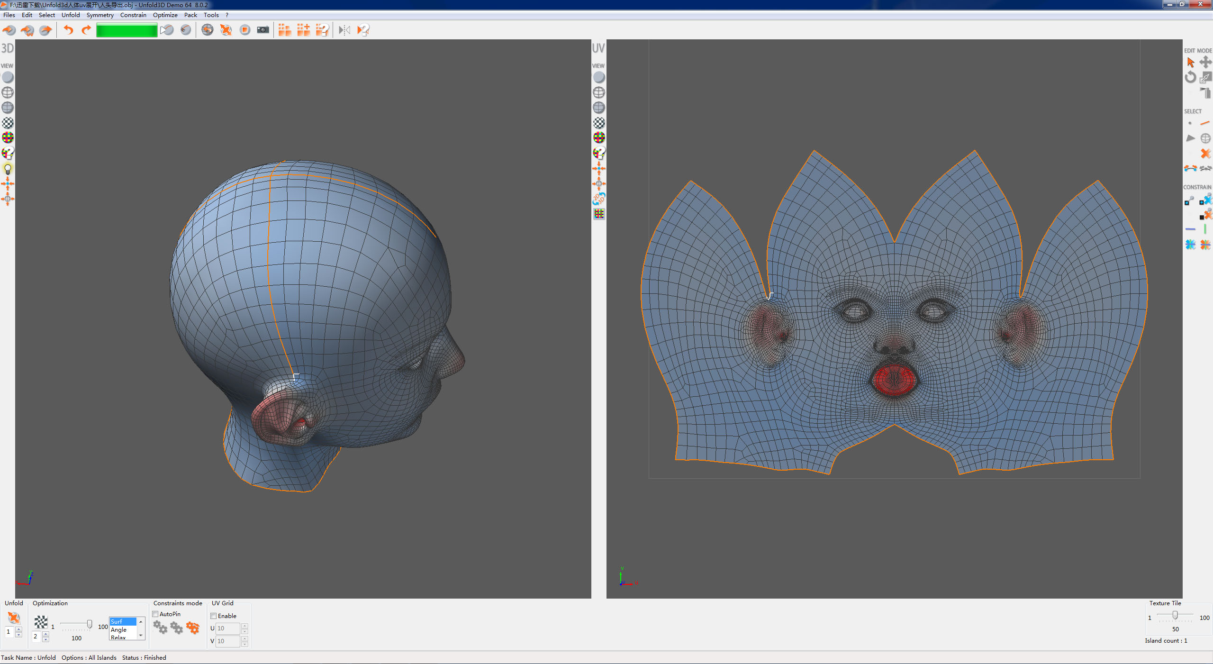This screenshot has height=664, width=1213.
Task: Click the checkered Optimization button
Action: coord(41,622)
